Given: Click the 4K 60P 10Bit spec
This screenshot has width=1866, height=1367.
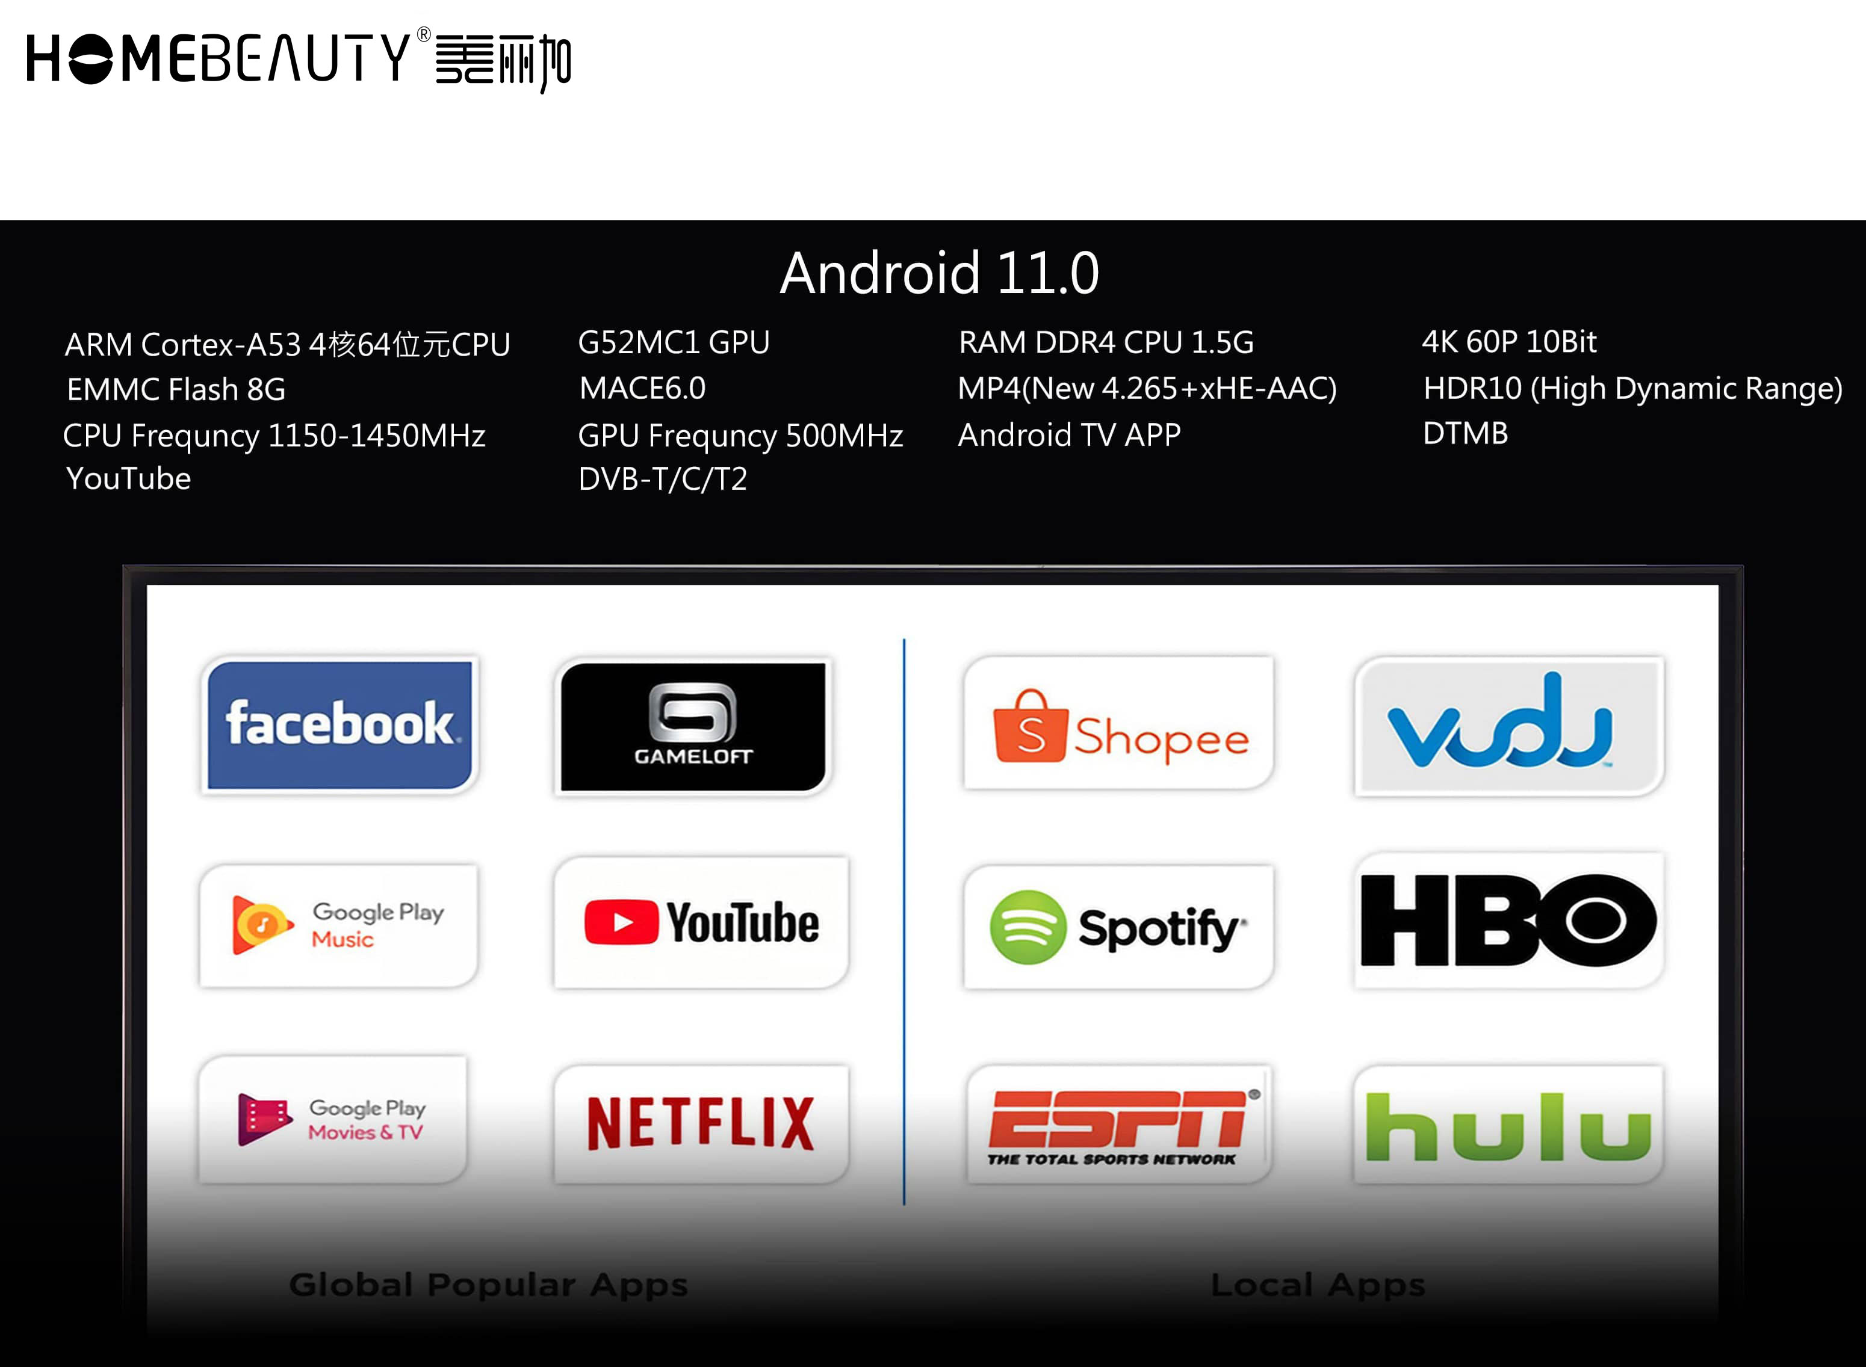Looking at the screenshot, I should coord(1508,342).
